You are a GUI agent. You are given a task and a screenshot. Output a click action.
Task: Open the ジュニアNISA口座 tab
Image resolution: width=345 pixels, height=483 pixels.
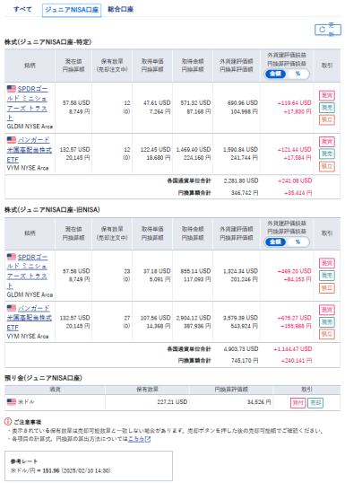pyautogui.click(x=72, y=10)
